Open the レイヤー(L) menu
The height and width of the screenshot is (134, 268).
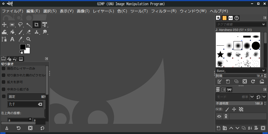103,11
